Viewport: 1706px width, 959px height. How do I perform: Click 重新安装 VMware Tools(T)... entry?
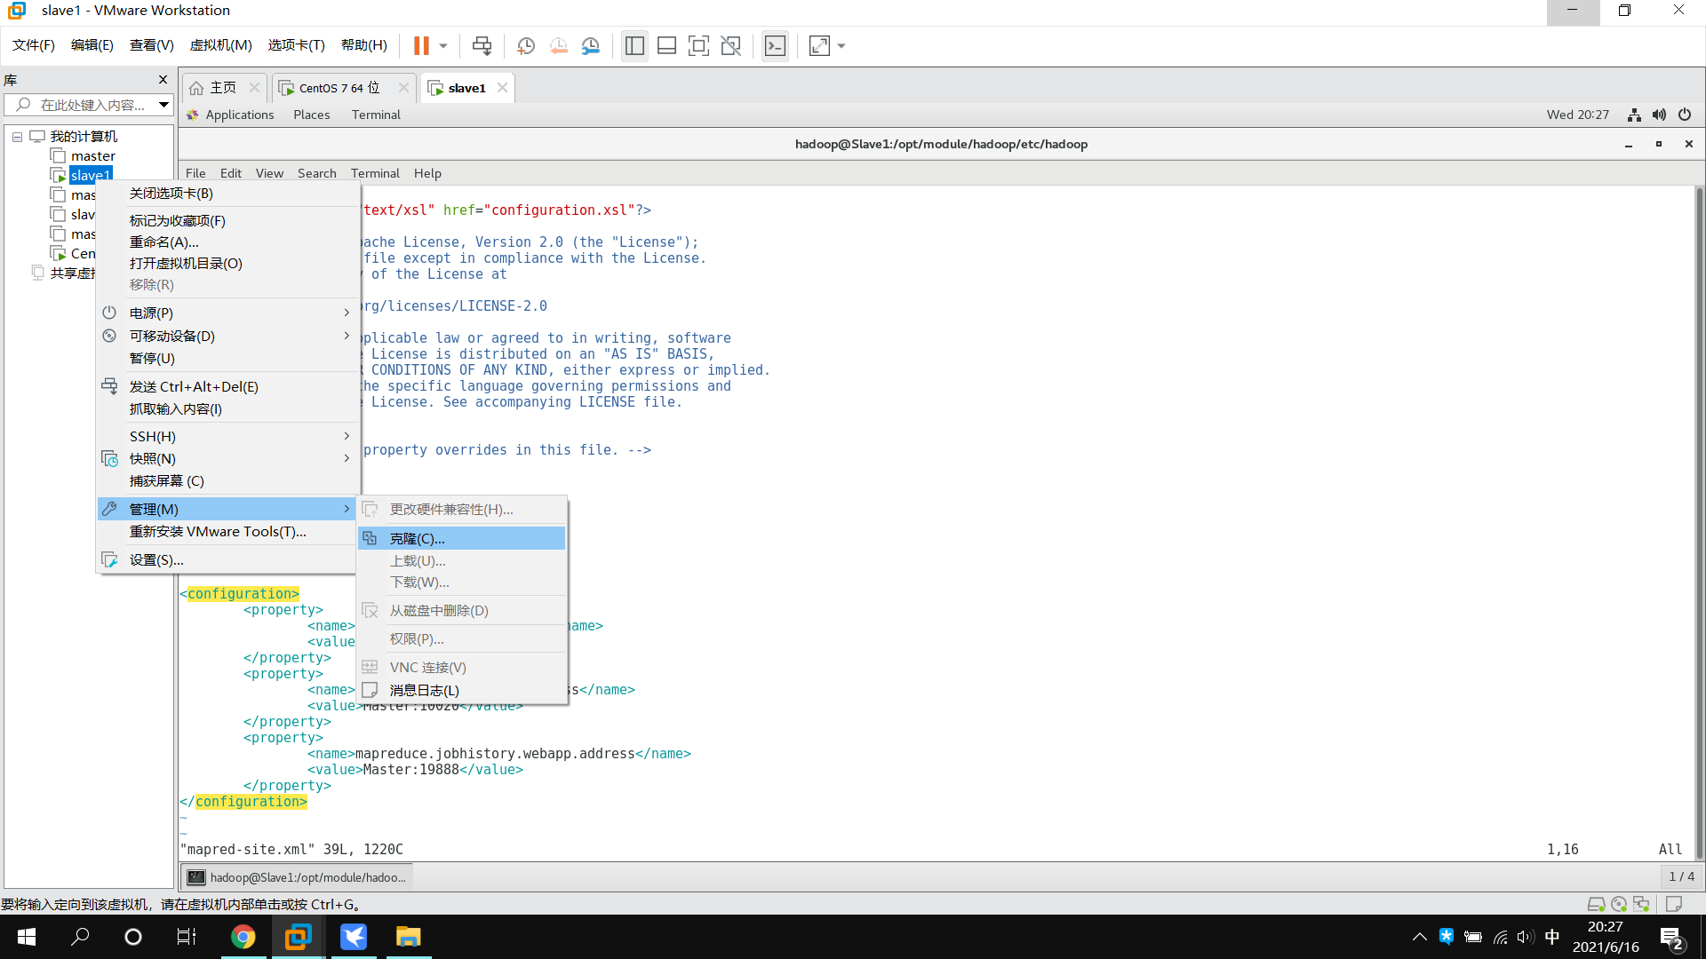point(227,532)
